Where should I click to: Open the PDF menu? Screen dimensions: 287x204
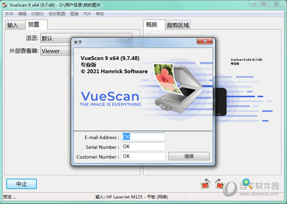click(87, 14)
